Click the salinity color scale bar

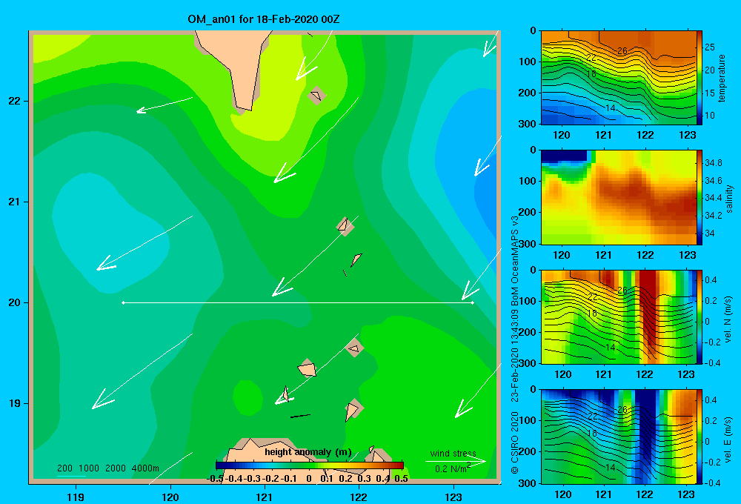(700, 197)
